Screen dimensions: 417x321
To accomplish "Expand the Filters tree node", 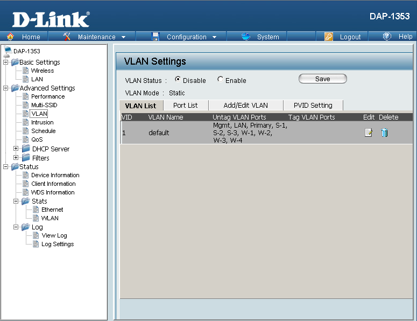I will pyautogui.click(x=16, y=158).
